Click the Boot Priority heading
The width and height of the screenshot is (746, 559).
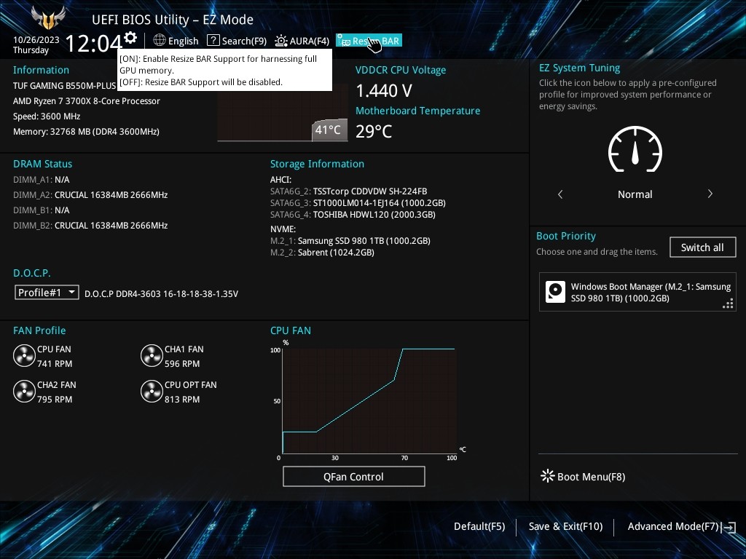coord(566,237)
